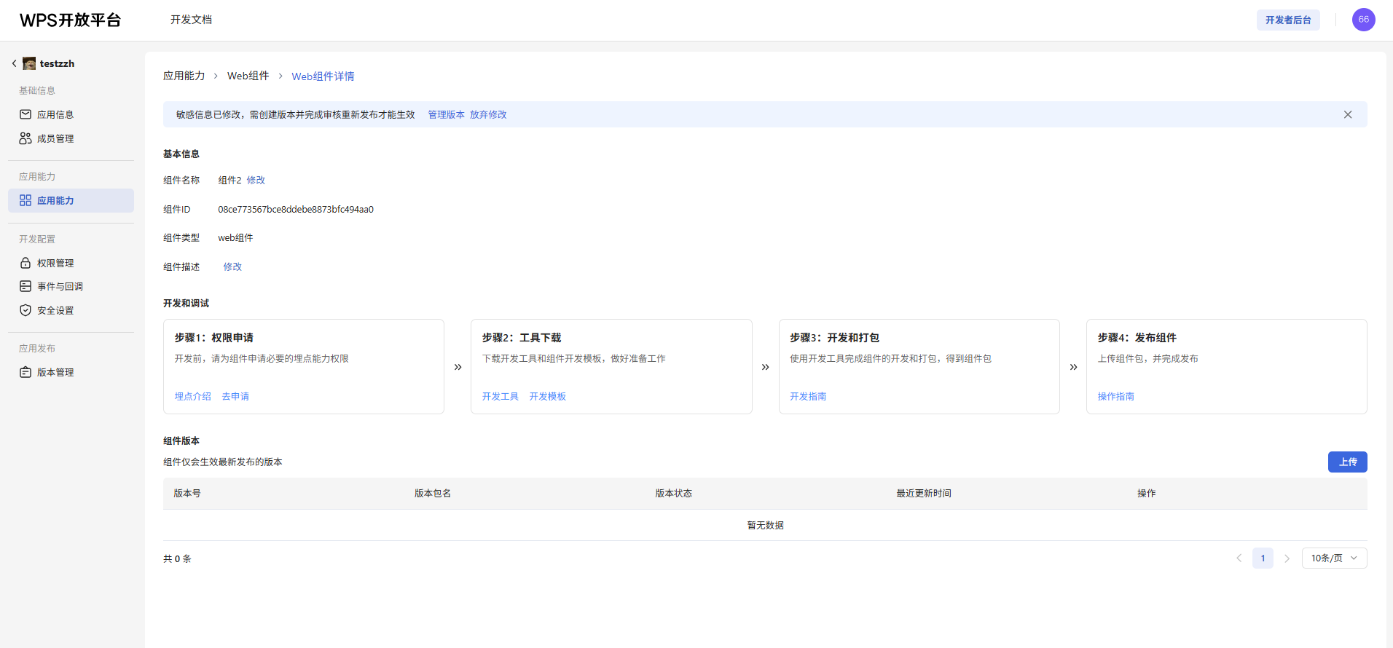Viewport: 1393px width, 648px height.
Task: Click the 最近更新时间 column header
Action: click(x=924, y=493)
